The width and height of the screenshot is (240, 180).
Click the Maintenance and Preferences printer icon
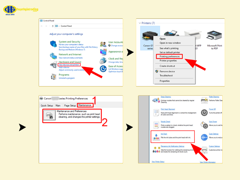coord(49,116)
